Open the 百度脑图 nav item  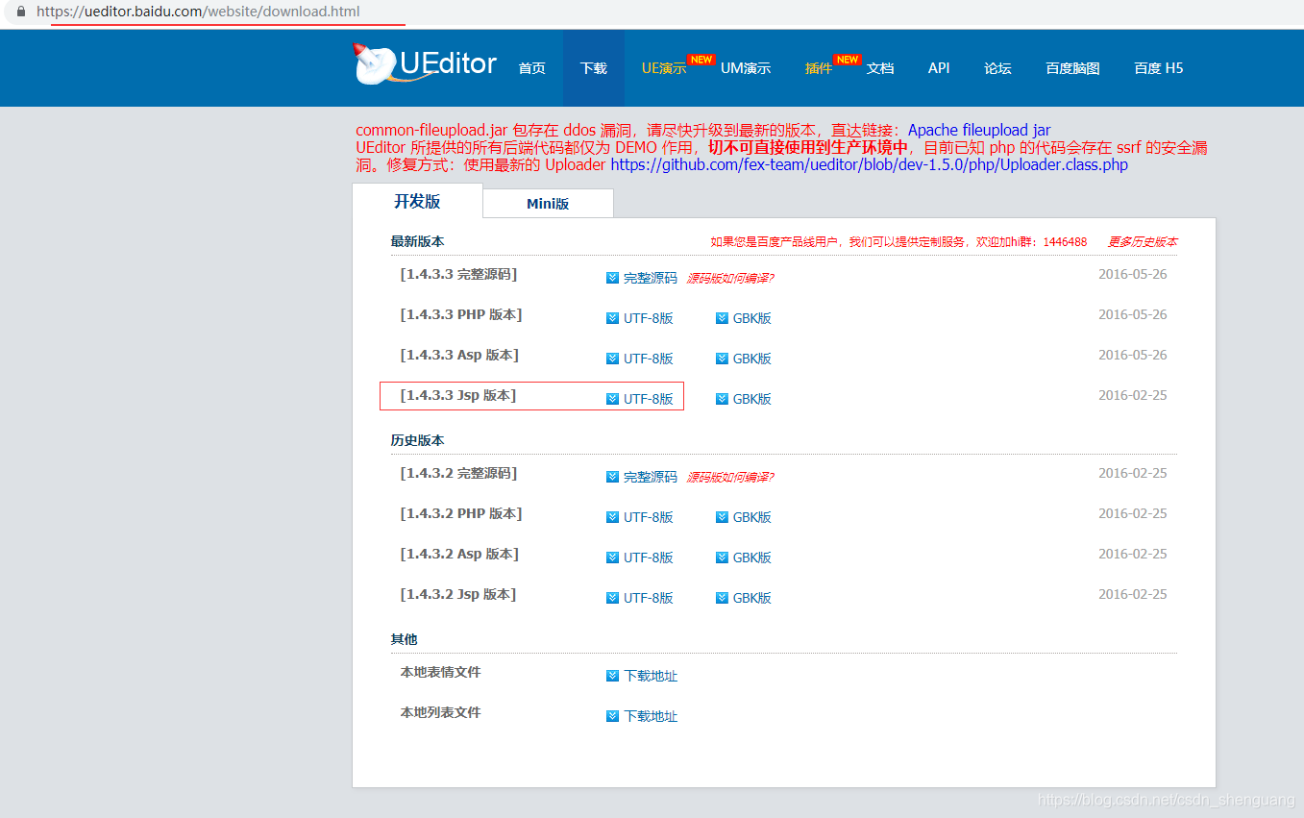pyautogui.click(x=1072, y=68)
